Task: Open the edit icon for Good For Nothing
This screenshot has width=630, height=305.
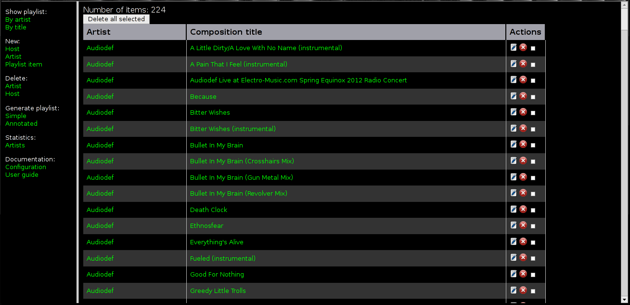Action: point(514,274)
